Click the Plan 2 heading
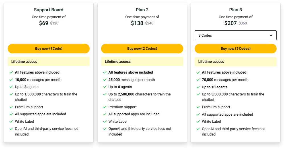The image size is (284, 148). pyautogui.click(x=142, y=10)
